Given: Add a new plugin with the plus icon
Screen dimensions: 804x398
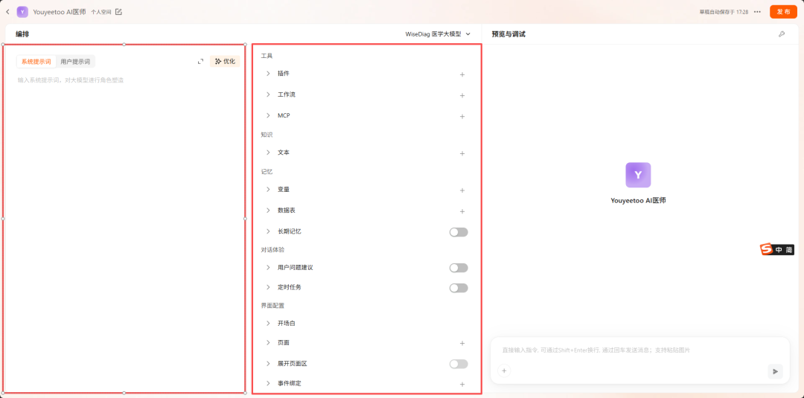Looking at the screenshot, I should click(462, 74).
